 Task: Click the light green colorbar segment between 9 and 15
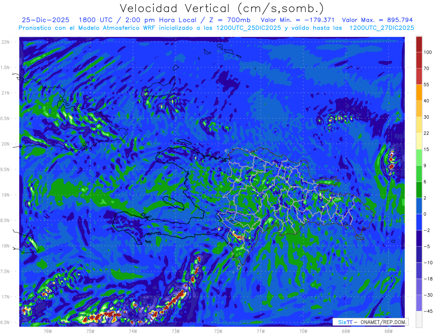pyautogui.click(x=419, y=157)
